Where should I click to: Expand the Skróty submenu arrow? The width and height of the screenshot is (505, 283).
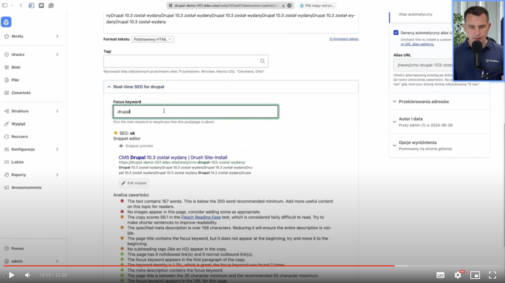(57, 36)
